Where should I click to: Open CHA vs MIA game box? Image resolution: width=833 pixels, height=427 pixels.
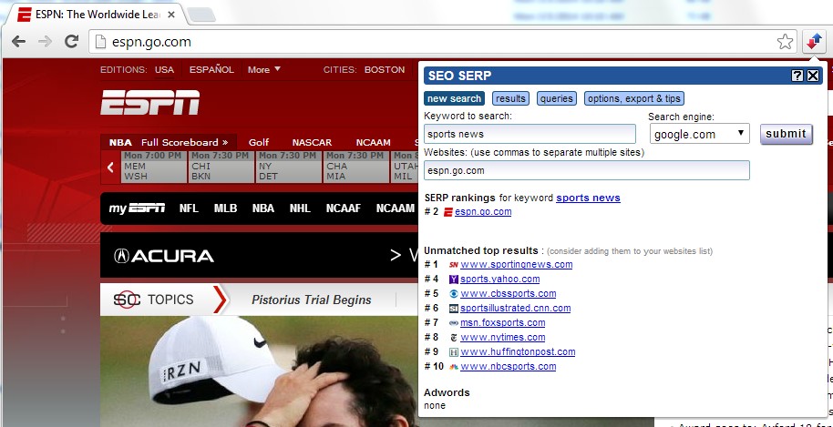pos(355,167)
